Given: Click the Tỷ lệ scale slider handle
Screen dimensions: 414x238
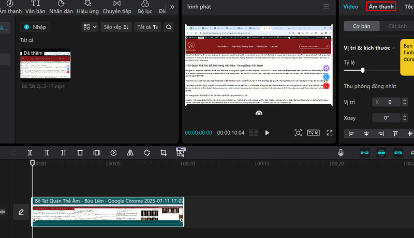Looking at the screenshot, I should (x=363, y=70).
